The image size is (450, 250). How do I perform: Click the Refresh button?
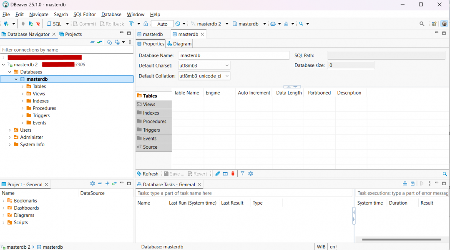point(148,174)
